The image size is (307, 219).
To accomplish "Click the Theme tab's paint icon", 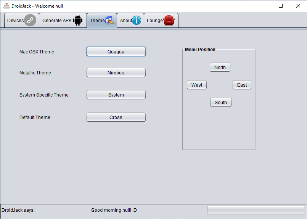I will [x=109, y=20].
